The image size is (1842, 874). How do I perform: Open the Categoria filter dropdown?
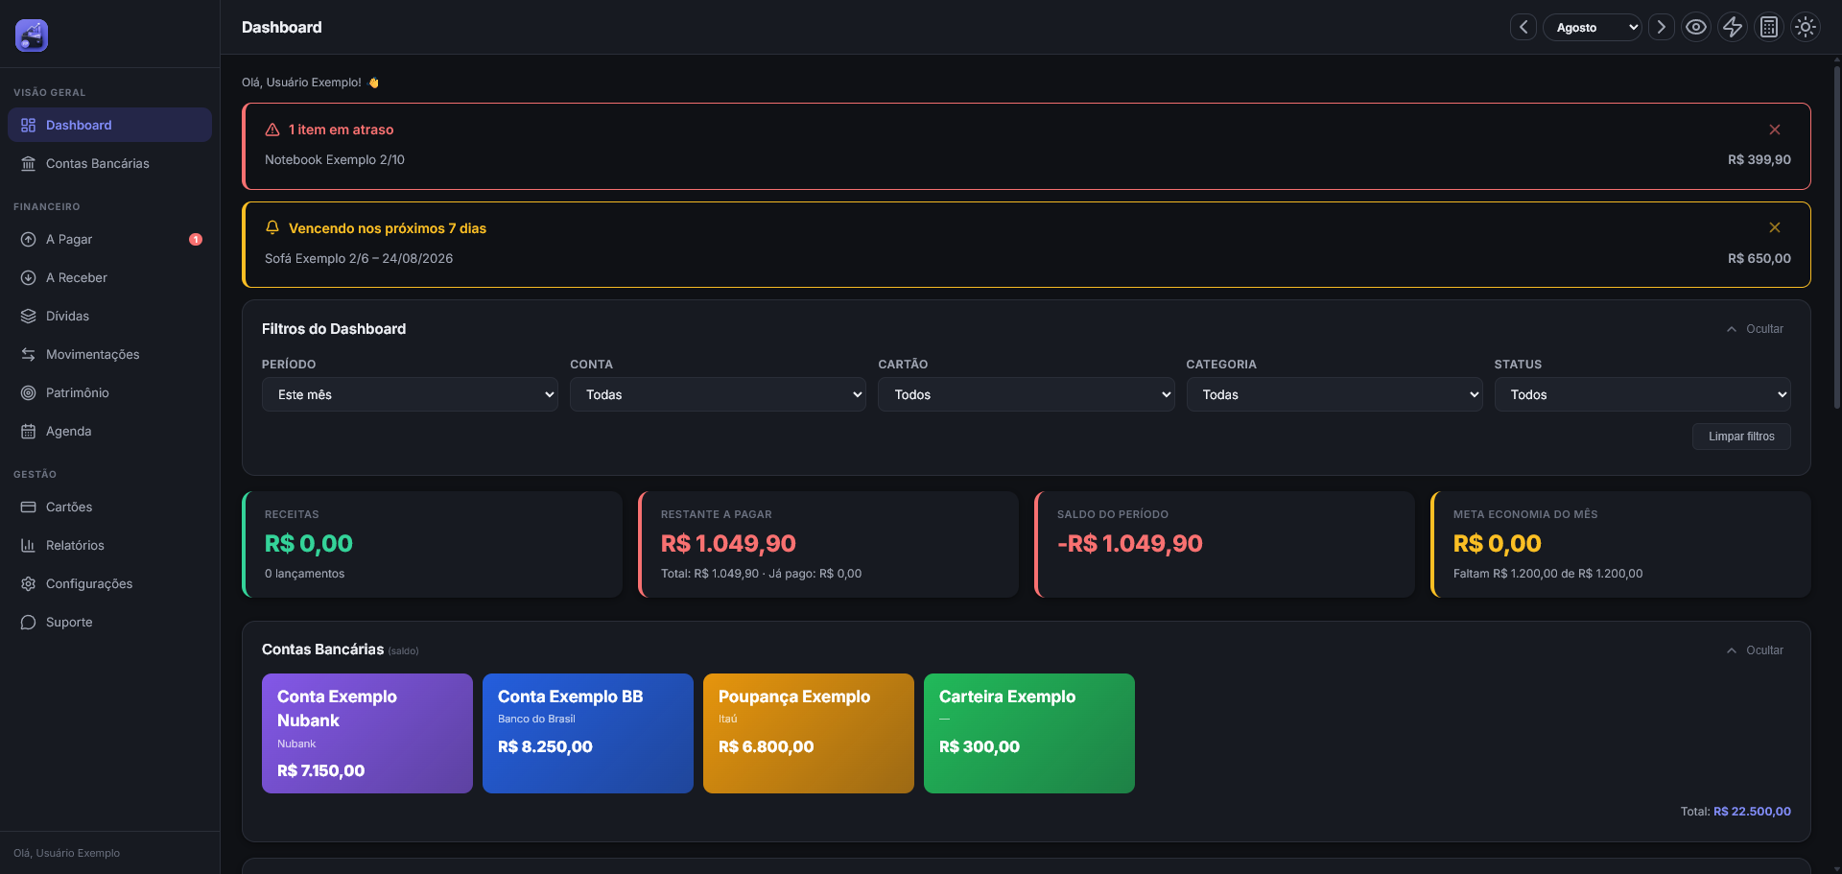pyautogui.click(x=1334, y=394)
